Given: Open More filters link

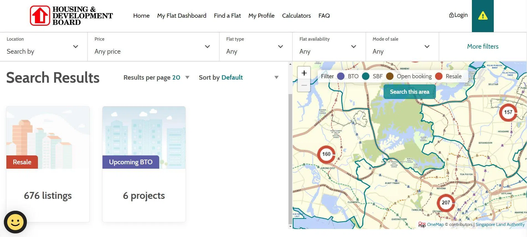Looking at the screenshot, I should point(482,46).
